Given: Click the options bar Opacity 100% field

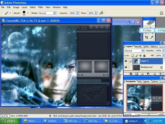Looking at the screenshot, I should (72, 13).
